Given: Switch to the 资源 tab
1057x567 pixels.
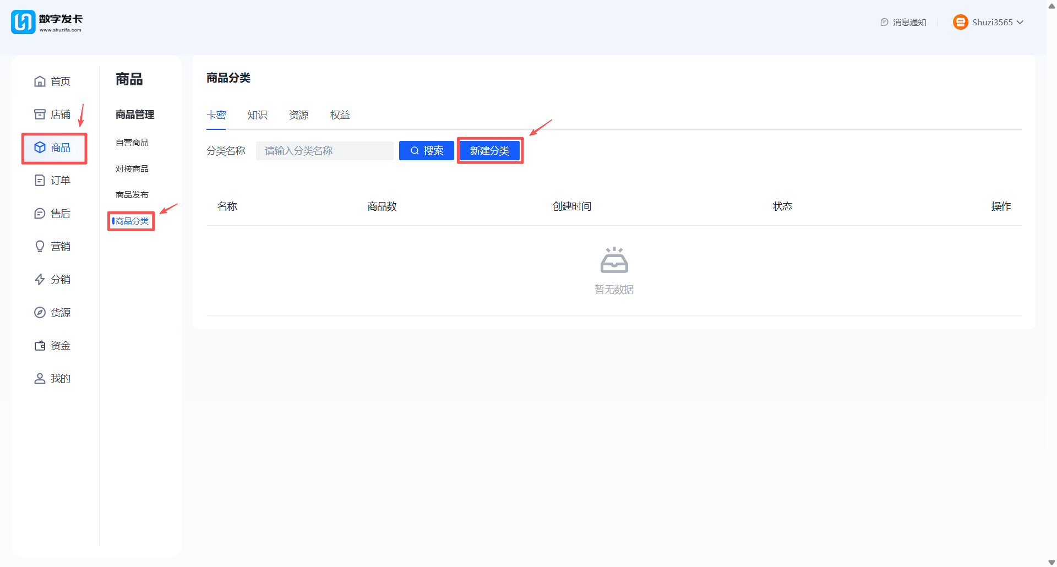Looking at the screenshot, I should [299, 115].
